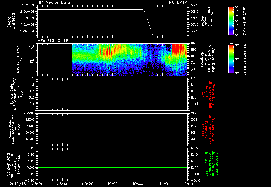This screenshot has height=187, width=271.
Task: Click the DEF unit label "ergs/(cm**2-sr-sec-eV)"
Action: [245, 59]
